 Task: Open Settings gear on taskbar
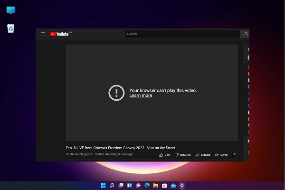click(182, 185)
